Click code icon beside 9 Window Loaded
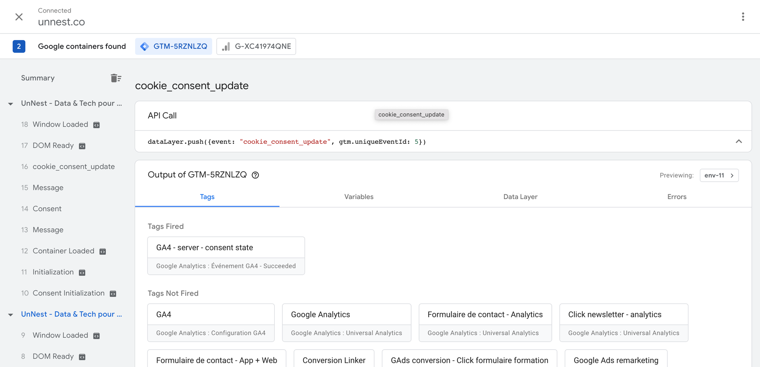This screenshot has width=760, height=367. click(96, 336)
